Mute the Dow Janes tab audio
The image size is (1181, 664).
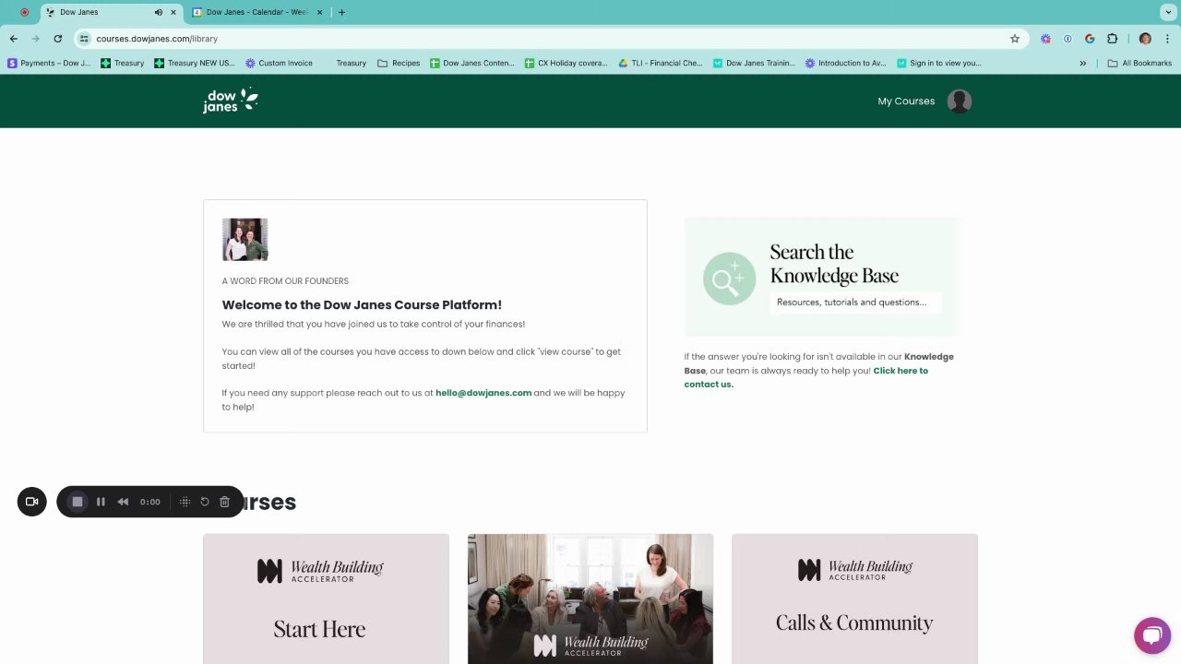pos(159,12)
